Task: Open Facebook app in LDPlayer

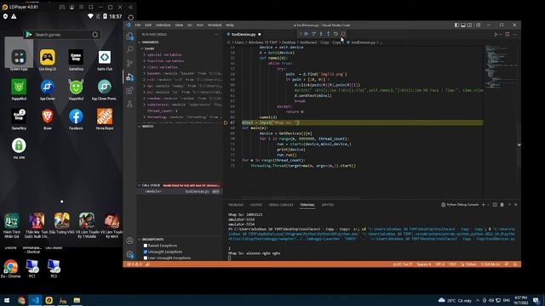Action: coord(76,119)
